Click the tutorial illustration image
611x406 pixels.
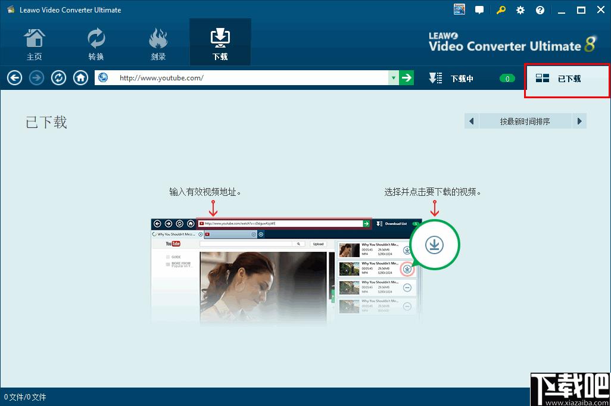point(305,271)
